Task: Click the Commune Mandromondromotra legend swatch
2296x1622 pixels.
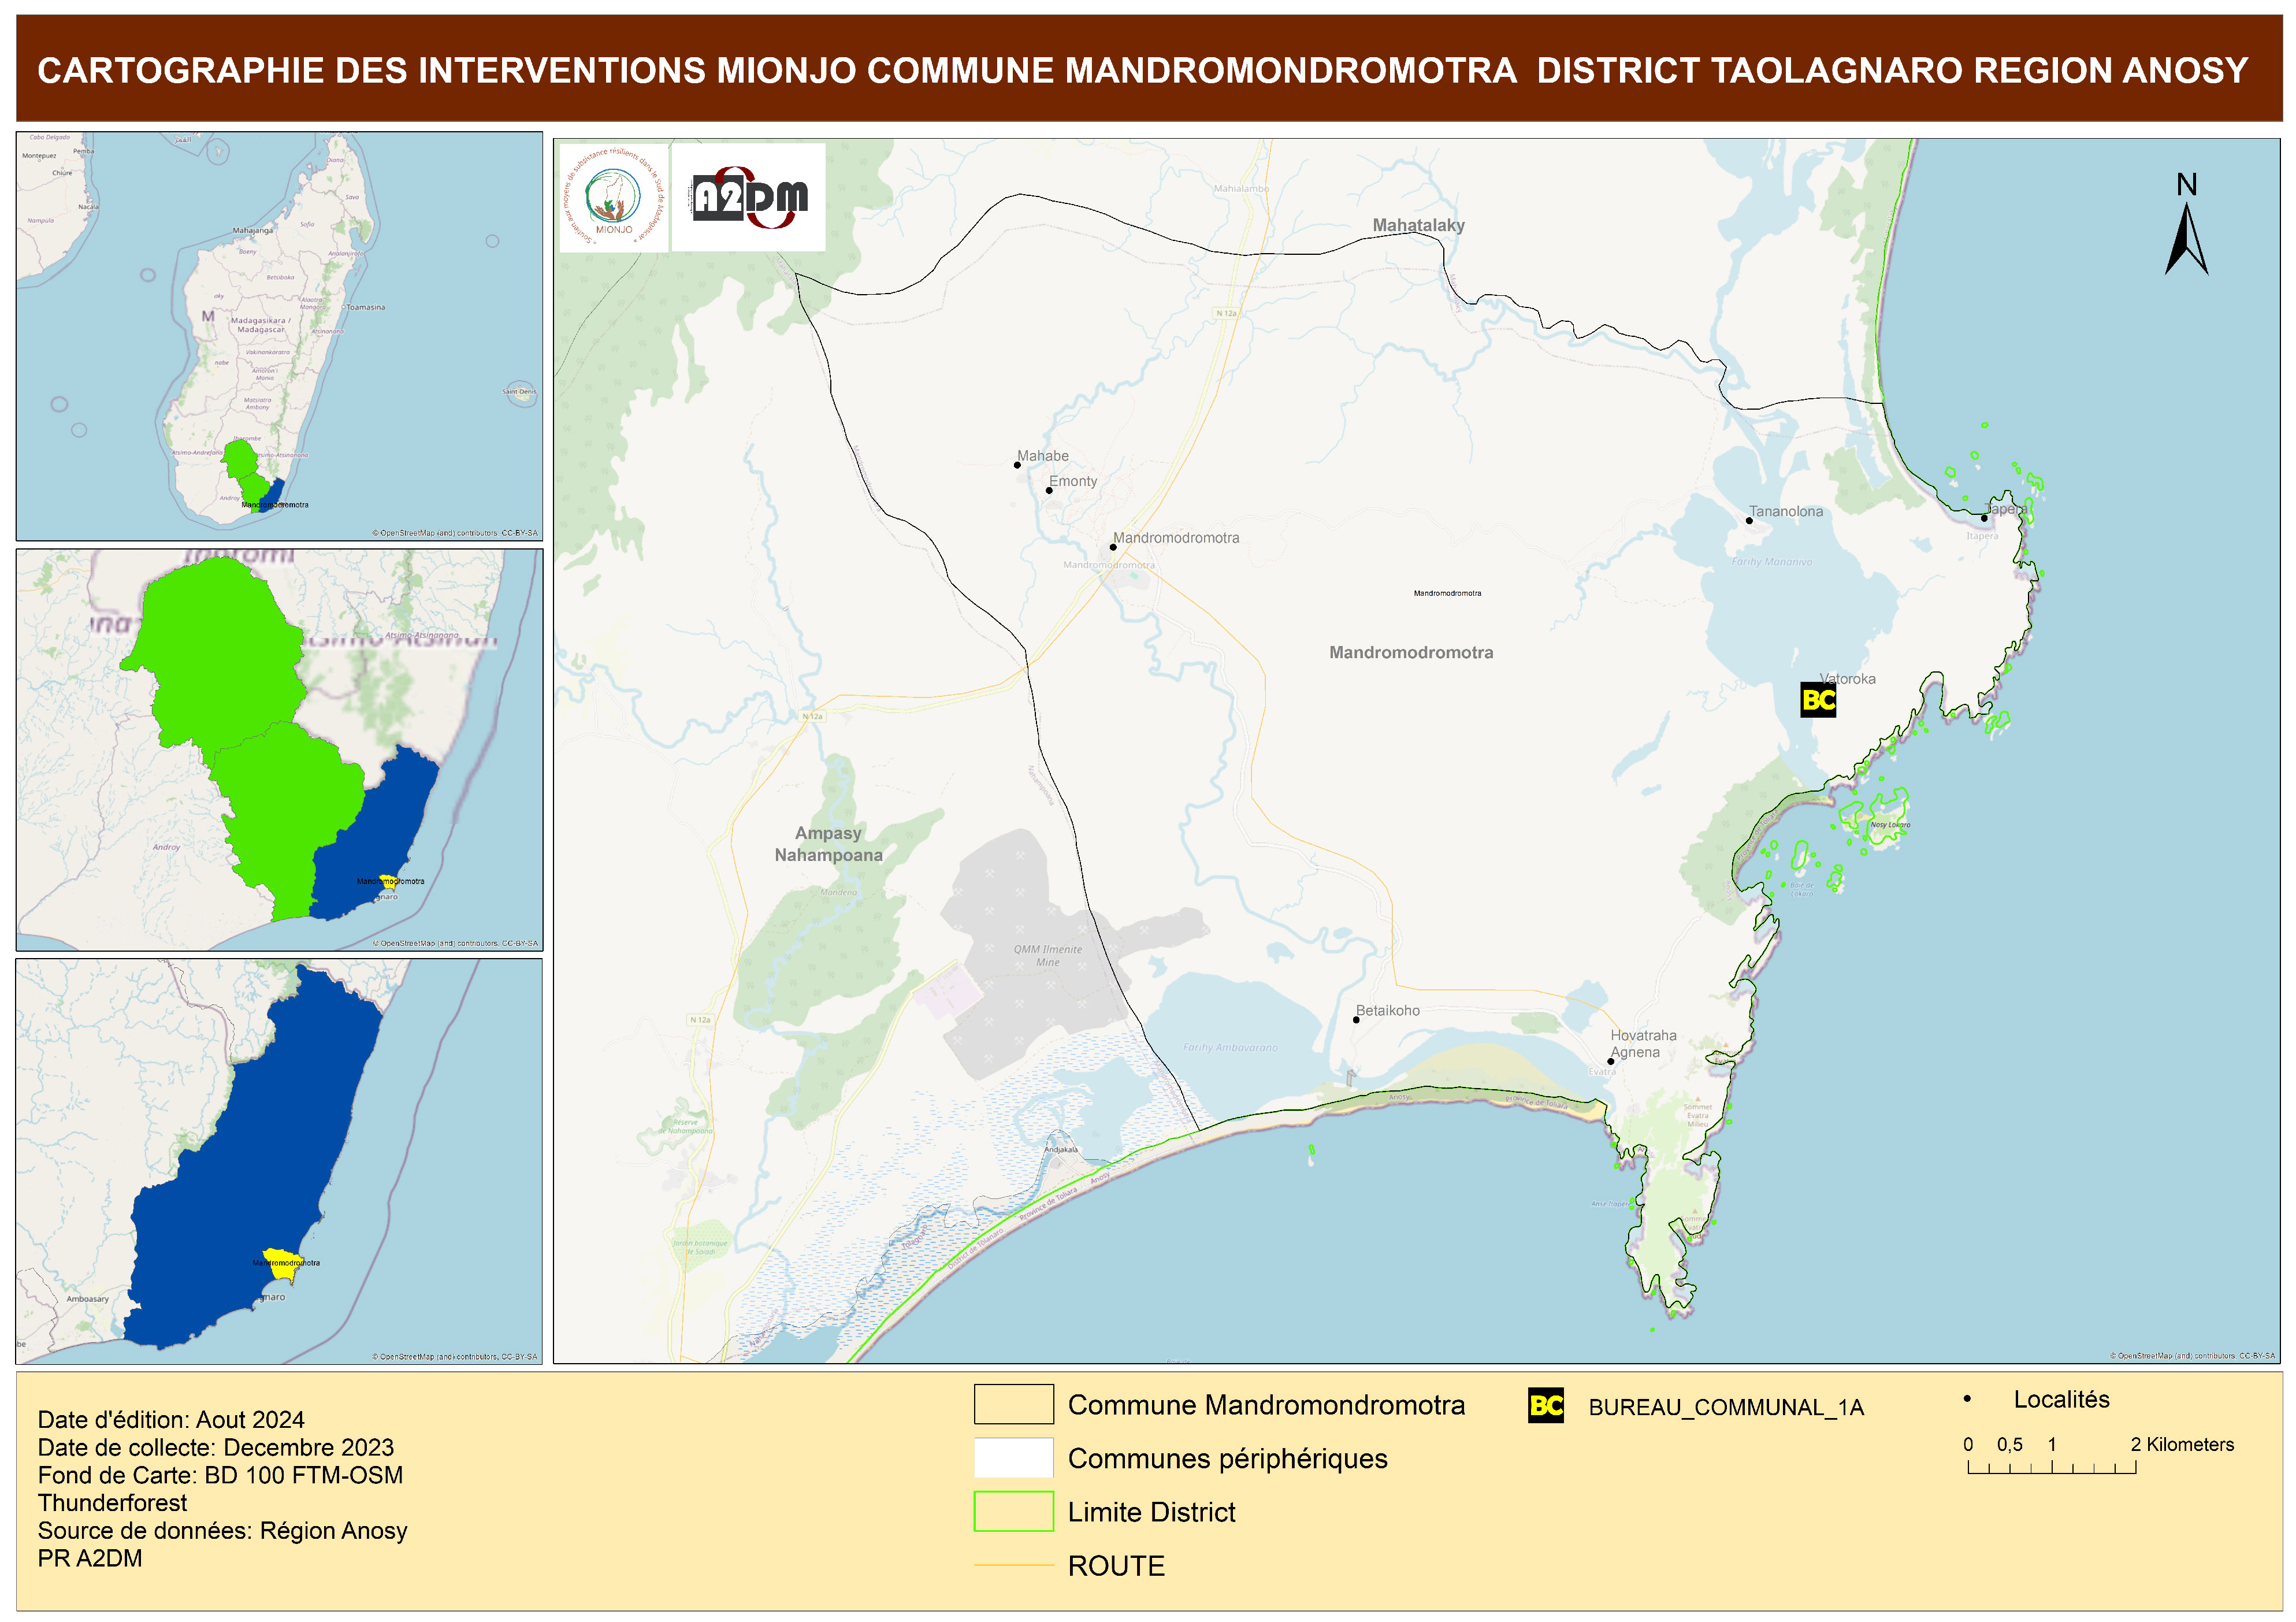Action: (1013, 1404)
